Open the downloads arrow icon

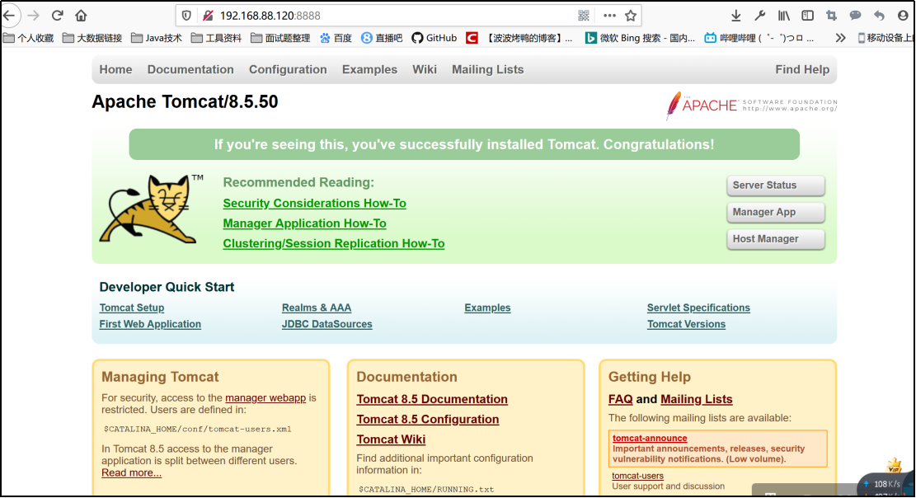pos(736,16)
